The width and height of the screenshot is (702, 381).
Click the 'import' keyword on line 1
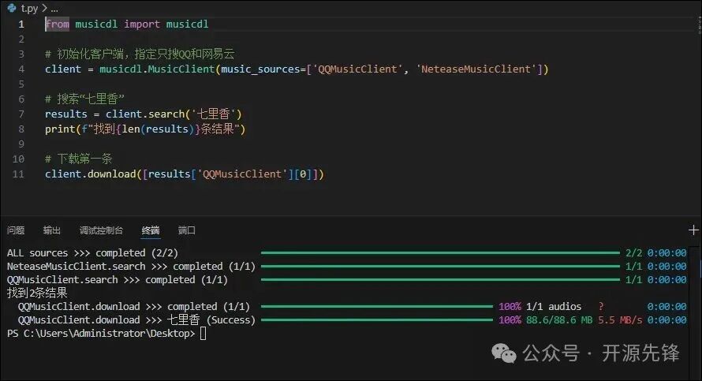tap(141, 24)
